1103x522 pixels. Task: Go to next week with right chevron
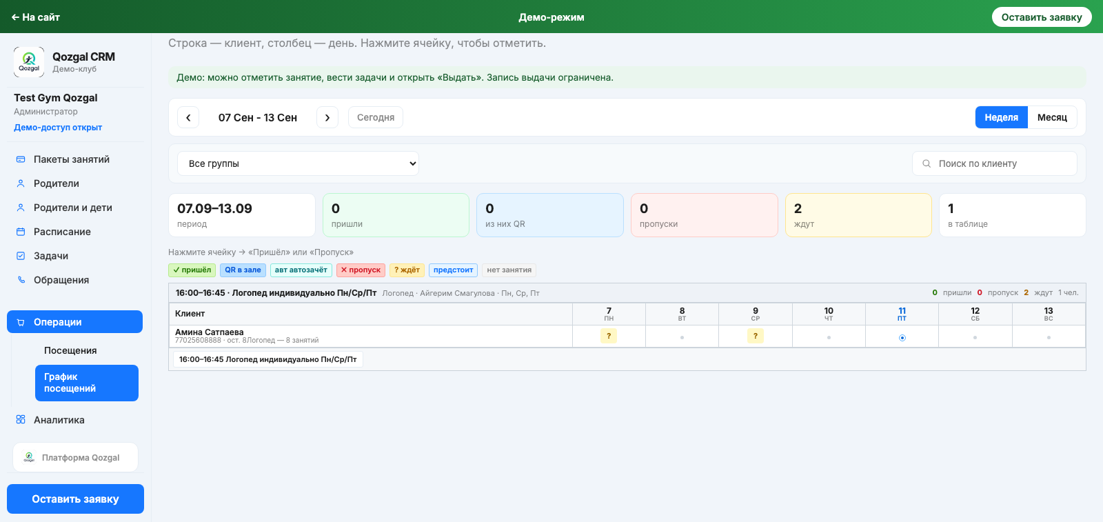[x=327, y=117]
